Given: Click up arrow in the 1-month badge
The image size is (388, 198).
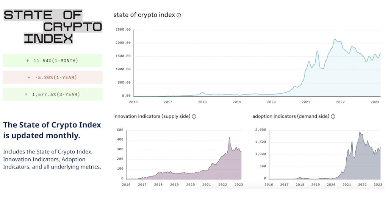Looking at the screenshot, I should click(28, 60).
